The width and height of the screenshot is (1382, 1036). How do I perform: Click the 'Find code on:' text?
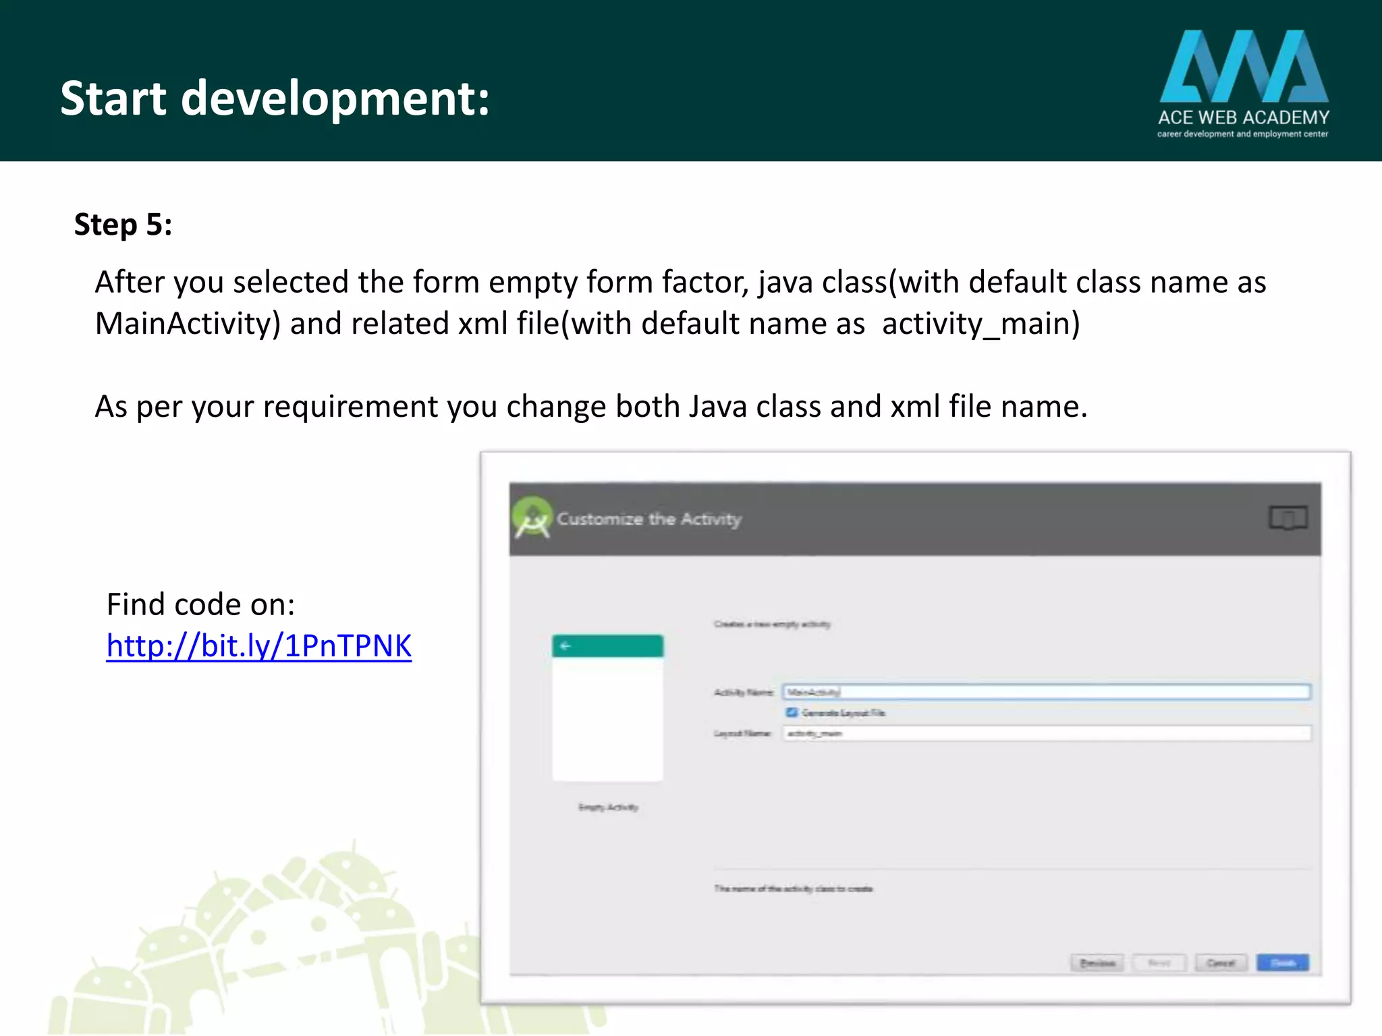point(201,604)
